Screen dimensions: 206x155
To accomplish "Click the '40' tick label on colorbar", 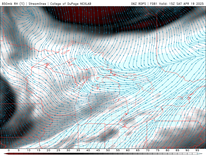I will [88, 150].
